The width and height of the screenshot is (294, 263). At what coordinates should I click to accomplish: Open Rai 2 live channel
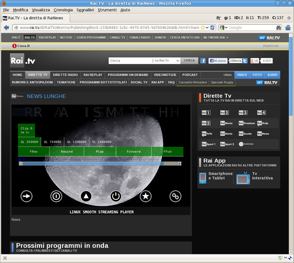[224, 113]
